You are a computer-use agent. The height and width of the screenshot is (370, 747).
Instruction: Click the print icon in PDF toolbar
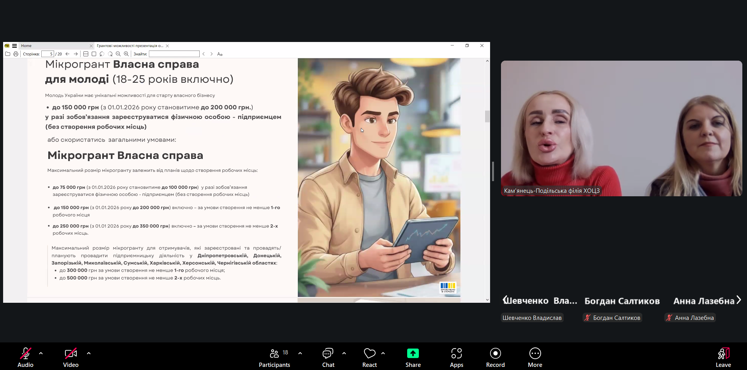tap(16, 54)
